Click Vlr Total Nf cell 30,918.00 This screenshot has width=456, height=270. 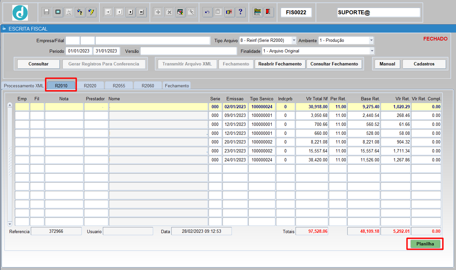pos(312,107)
